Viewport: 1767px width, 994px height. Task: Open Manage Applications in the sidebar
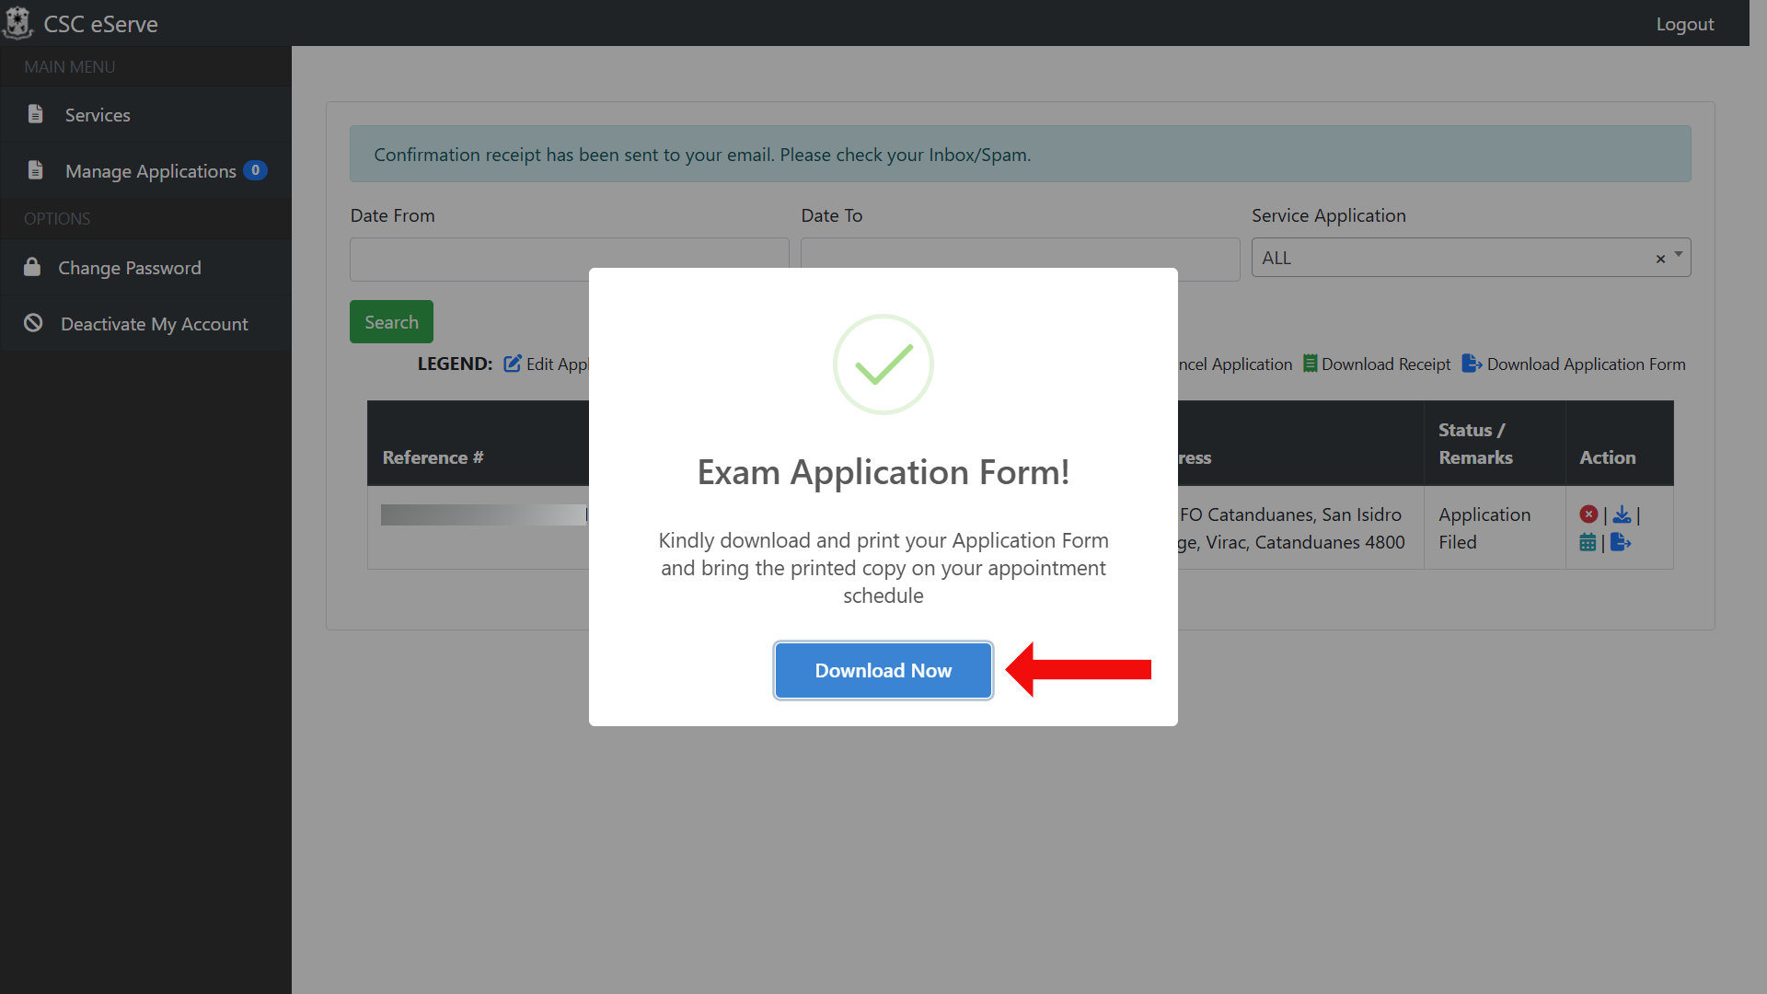pyautogui.click(x=145, y=171)
